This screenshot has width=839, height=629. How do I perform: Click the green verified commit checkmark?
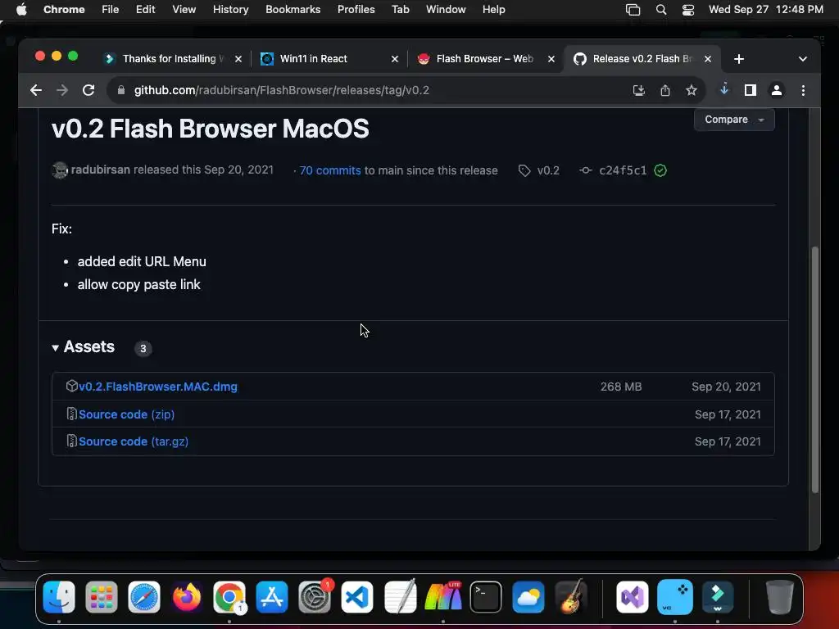660,170
